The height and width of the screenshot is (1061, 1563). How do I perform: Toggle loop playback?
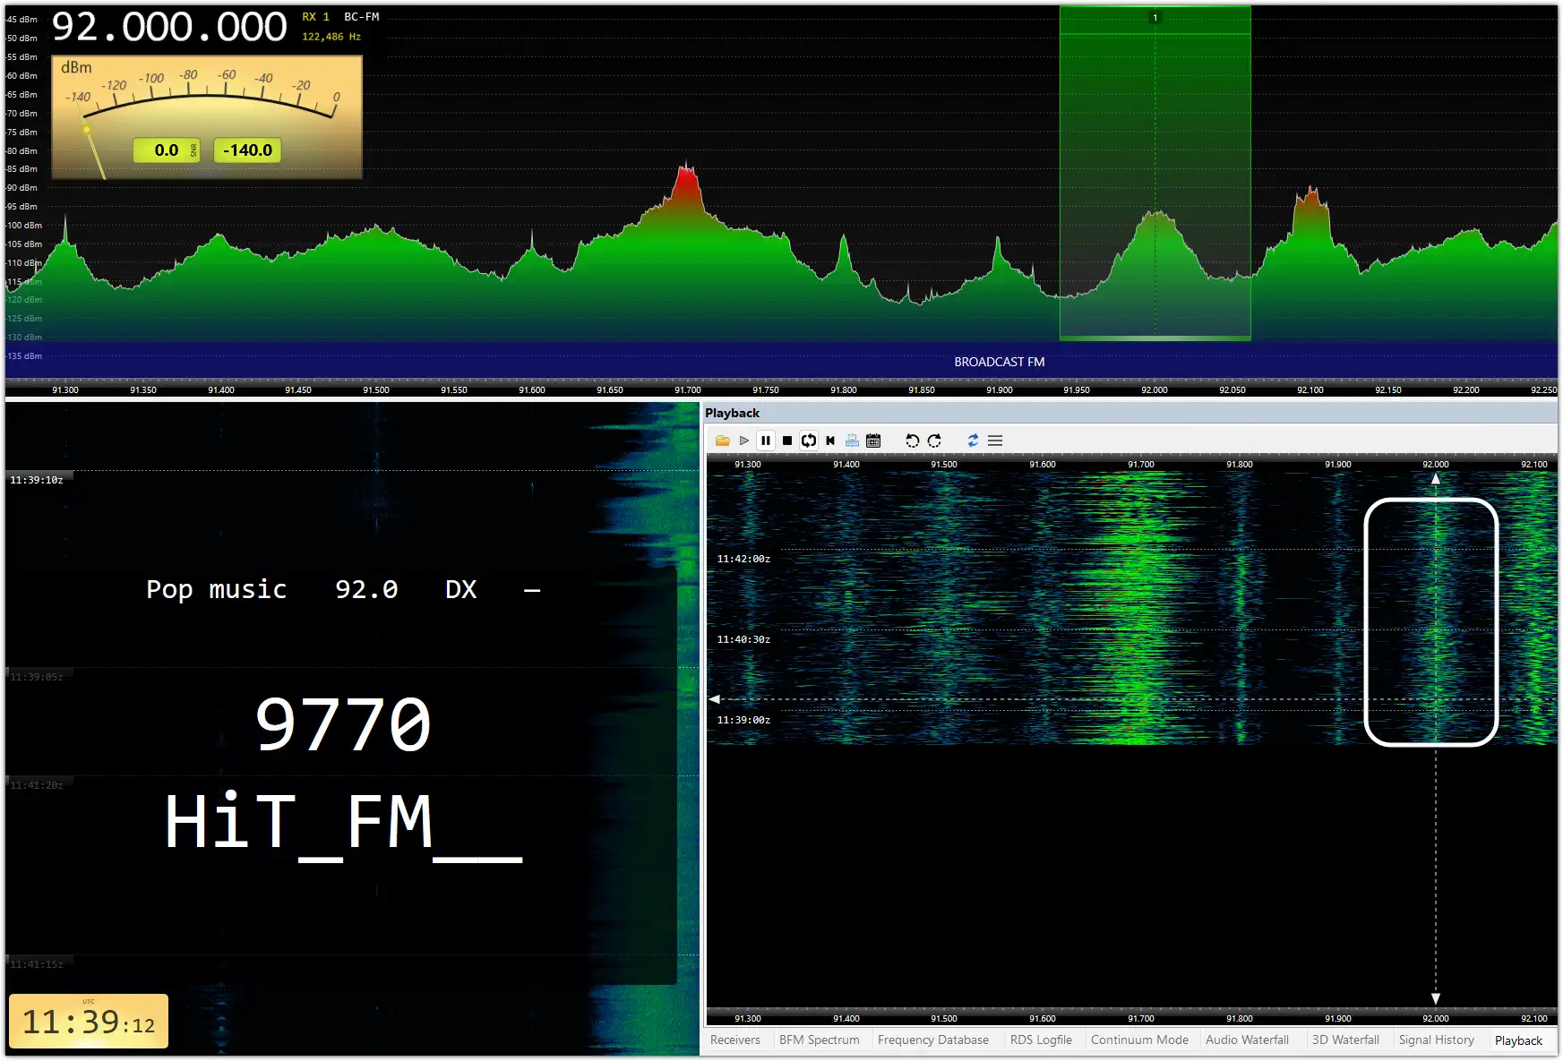pyautogui.click(x=808, y=441)
